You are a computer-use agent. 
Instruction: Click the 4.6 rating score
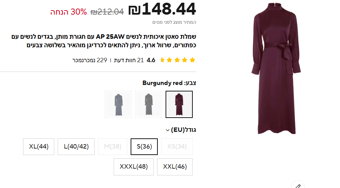pos(151,60)
